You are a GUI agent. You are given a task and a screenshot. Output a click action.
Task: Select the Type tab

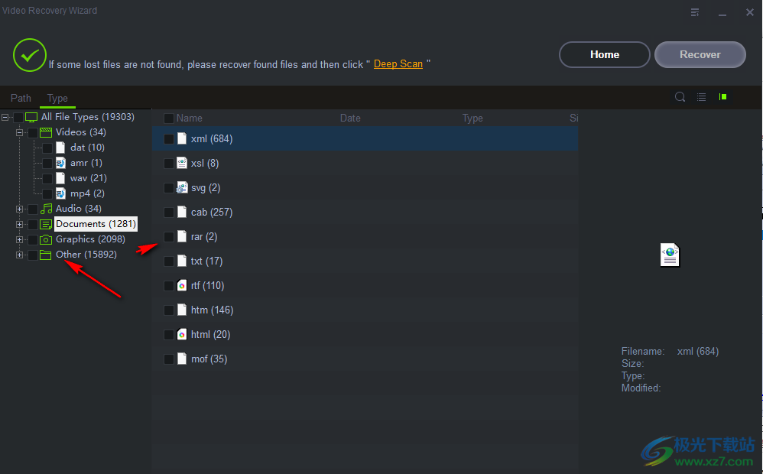(57, 98)
